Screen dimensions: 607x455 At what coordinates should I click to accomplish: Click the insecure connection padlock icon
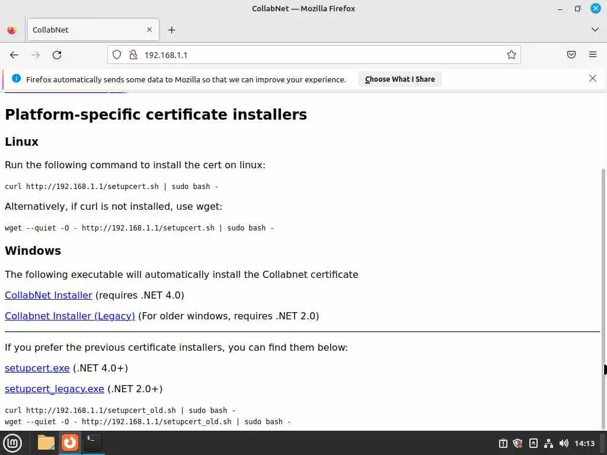(133, 55)
